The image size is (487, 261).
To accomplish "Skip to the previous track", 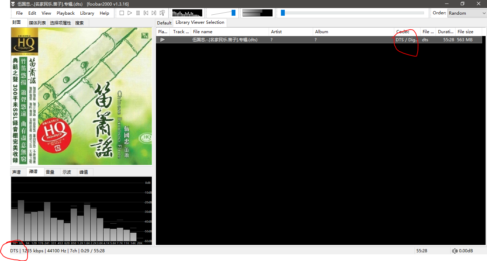I will (x=146, y=13).
